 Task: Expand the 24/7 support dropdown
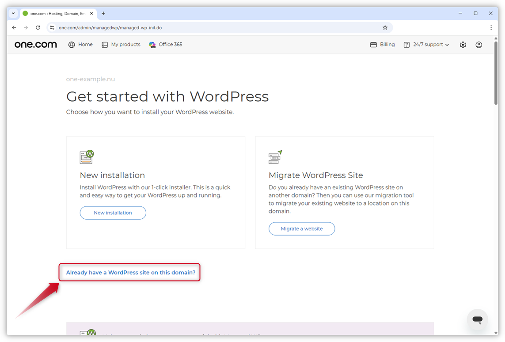[x=426, y=45]
